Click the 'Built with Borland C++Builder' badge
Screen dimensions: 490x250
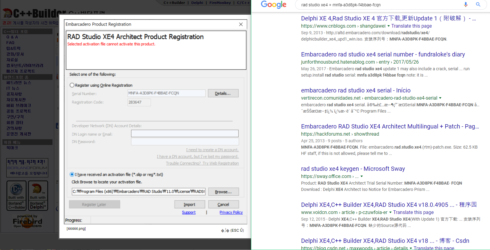(x=17, y=195)
